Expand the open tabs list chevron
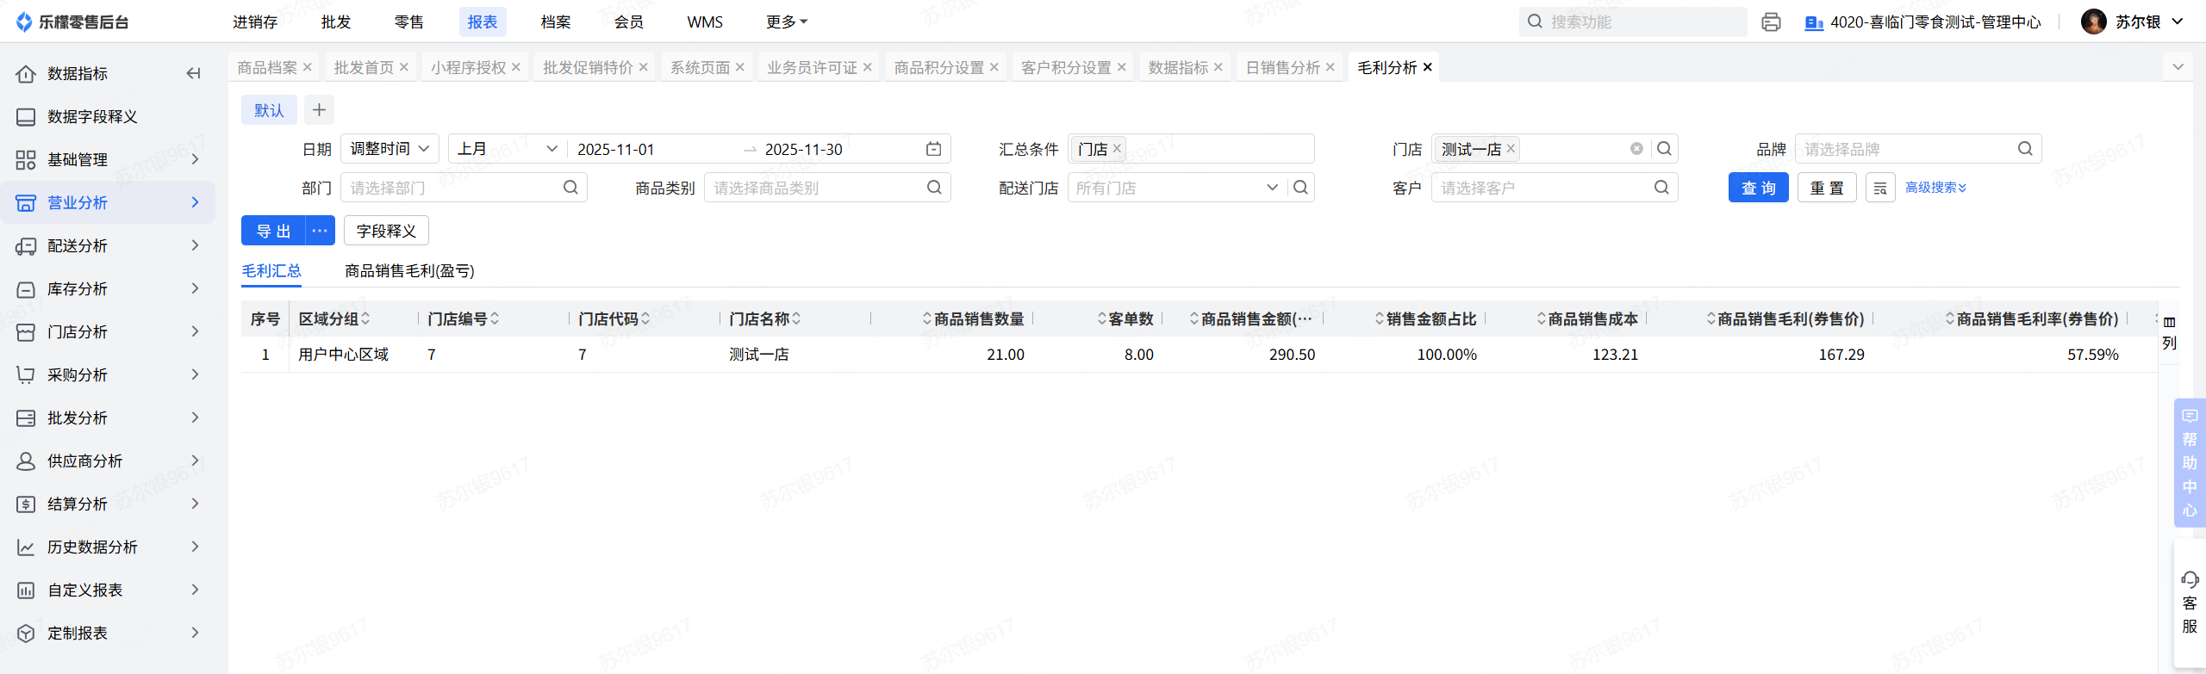 2178,67
